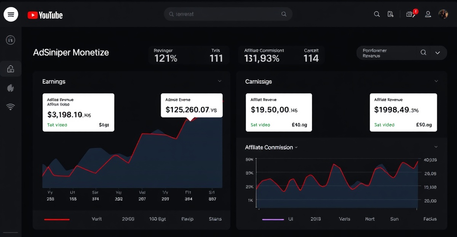The height and width of the screenshot is (237, 457).
Task: Select the Stans item below Earnings chart
Action: click(215, 219)
